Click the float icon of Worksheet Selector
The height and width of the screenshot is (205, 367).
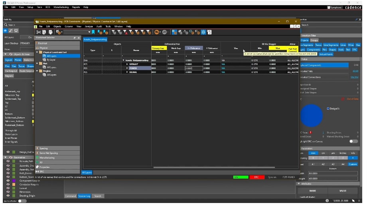click(x=75, y=37)
